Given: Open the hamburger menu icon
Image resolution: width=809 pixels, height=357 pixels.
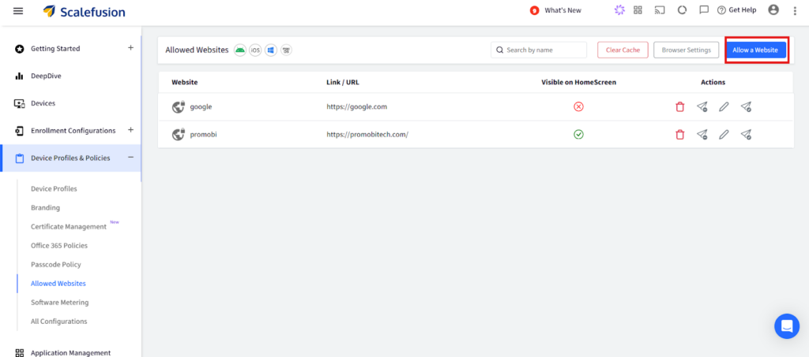Looking at the screenshot, I should coord(18,11).
